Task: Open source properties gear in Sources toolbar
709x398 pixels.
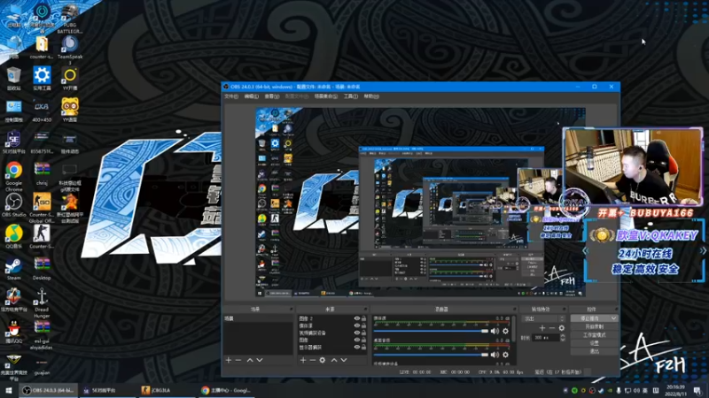Action: point(323,360)
